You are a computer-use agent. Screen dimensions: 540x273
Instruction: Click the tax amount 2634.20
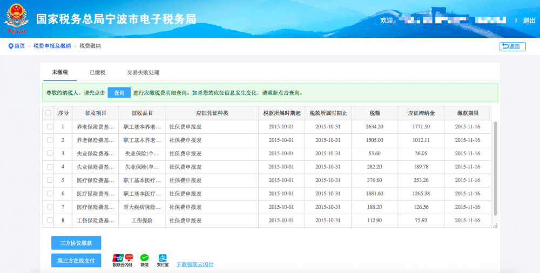click(x=375, y=127)
